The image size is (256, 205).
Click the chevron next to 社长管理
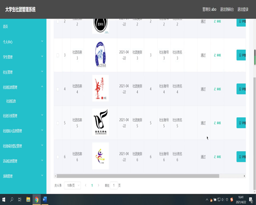(x=42, y=71)
